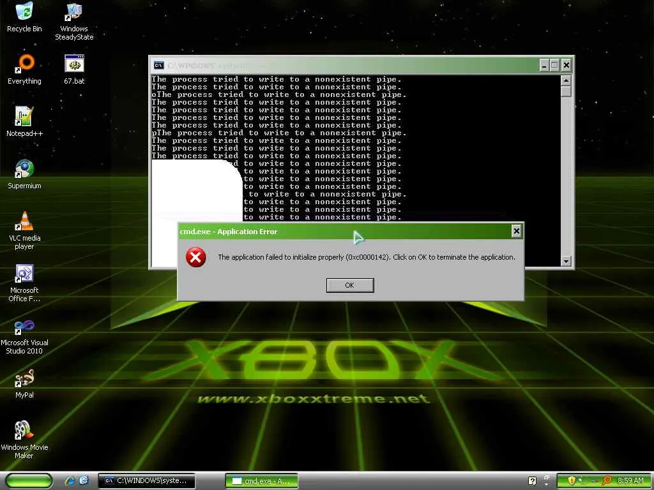Open the command prompt window system menu icon
This screenshot has height=490, width=654.
158,66
